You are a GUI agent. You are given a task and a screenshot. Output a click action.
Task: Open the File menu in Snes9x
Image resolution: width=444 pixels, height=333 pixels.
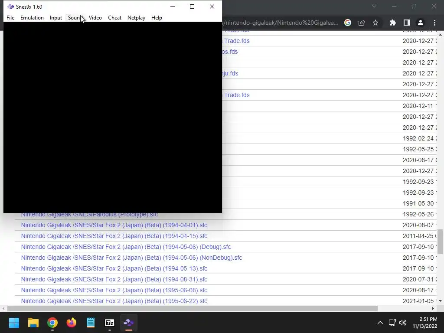10,17
